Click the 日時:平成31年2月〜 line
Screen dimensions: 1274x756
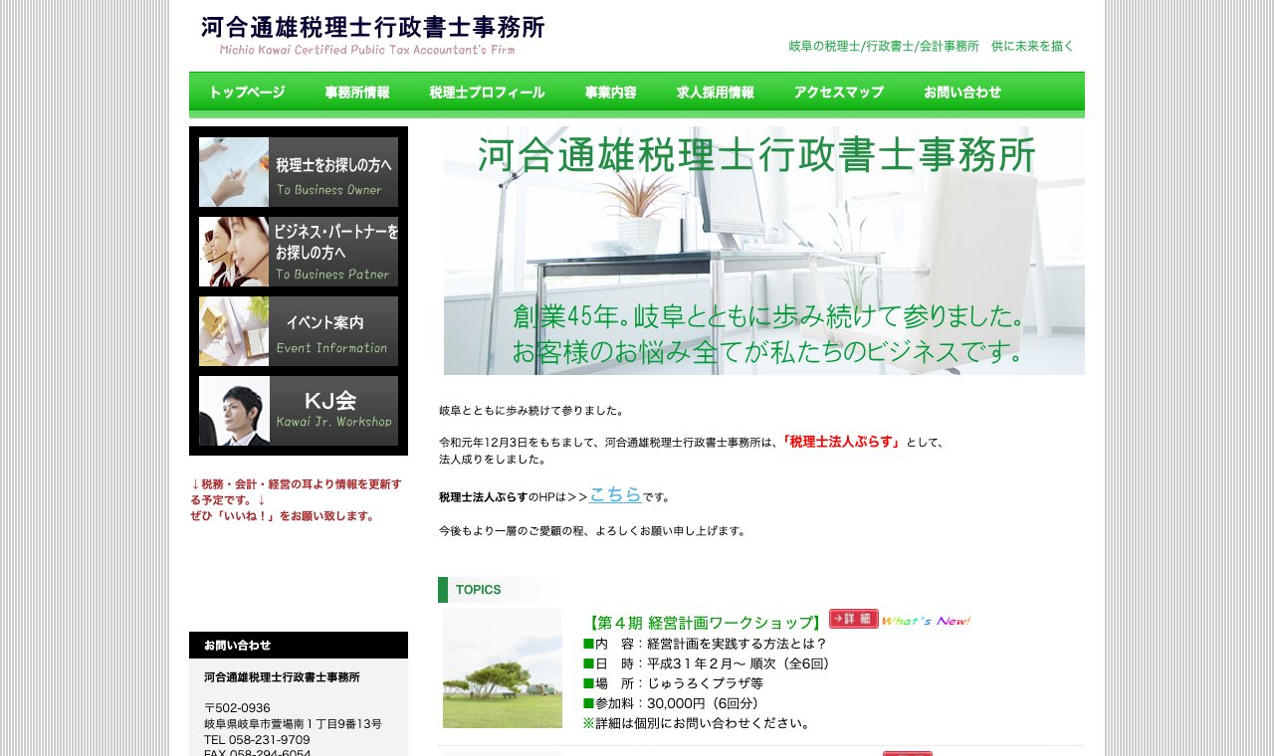pos(709,663)
